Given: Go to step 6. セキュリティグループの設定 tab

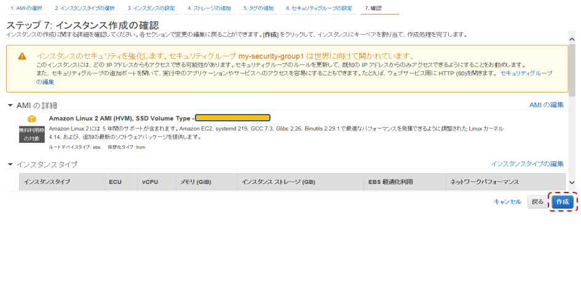Looking at the screenshot, I should pyautogui.click(x=319, y=8).
